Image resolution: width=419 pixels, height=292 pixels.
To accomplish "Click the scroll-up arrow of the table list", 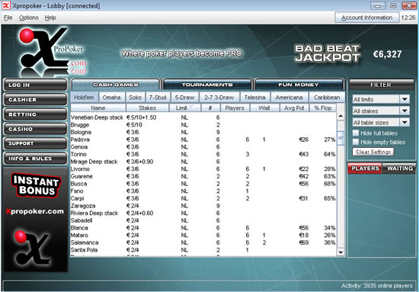I will [x=341, y=116].
